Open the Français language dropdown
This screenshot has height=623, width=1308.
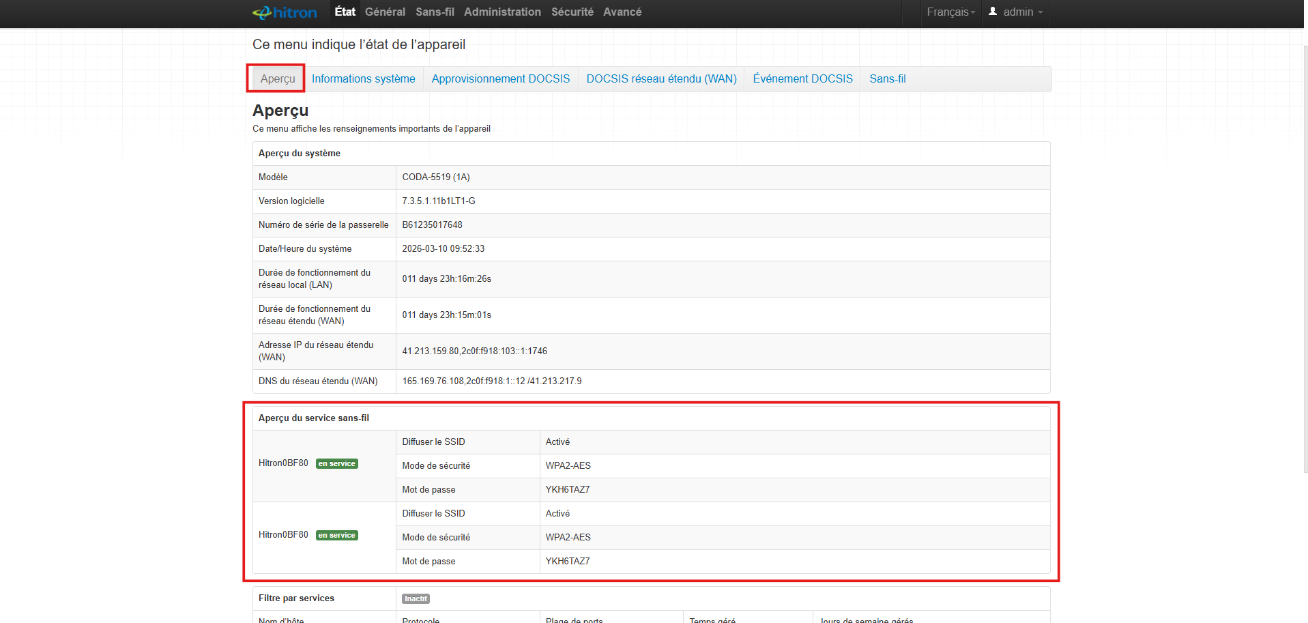950,12
